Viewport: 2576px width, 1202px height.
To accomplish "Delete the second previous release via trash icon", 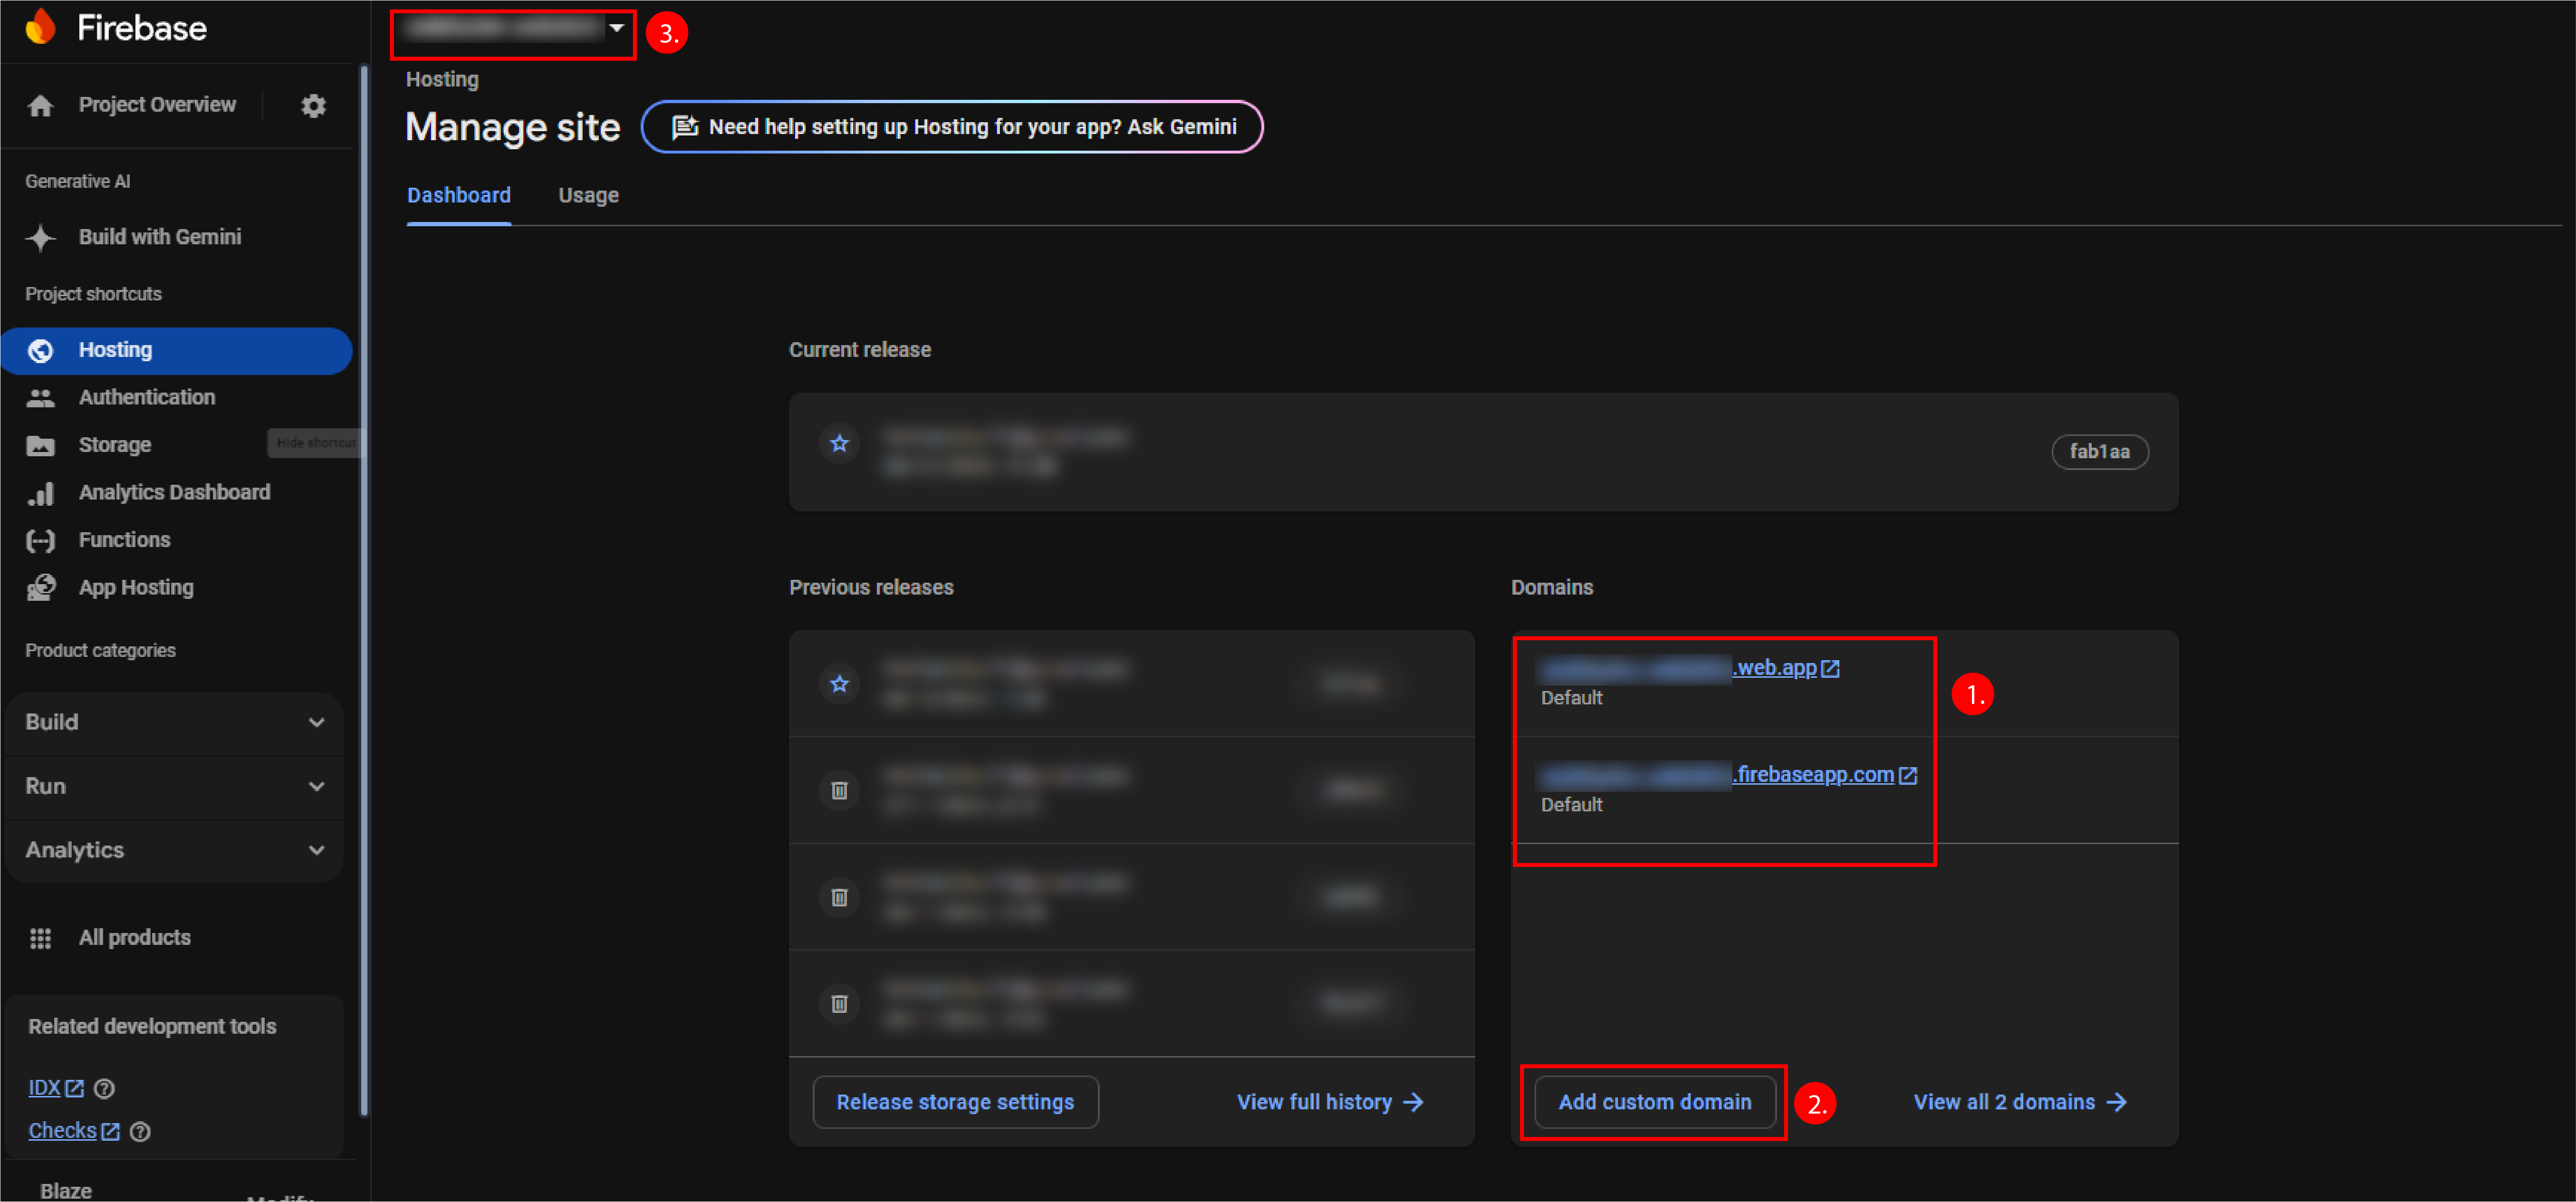I will pos(839,790).
